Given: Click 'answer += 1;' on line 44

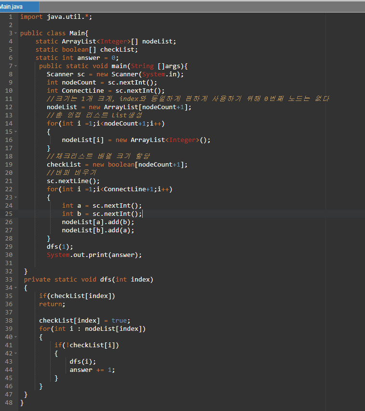Looking at the screenshot, I should tap(92, 370).
